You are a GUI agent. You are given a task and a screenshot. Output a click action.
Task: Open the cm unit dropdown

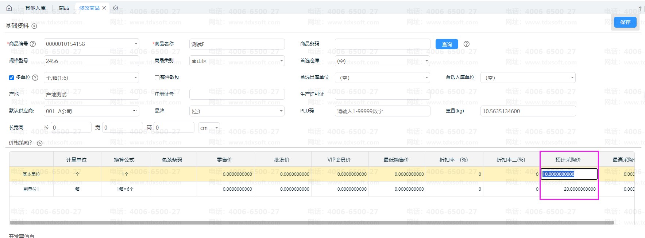click(x=216, y=128)
